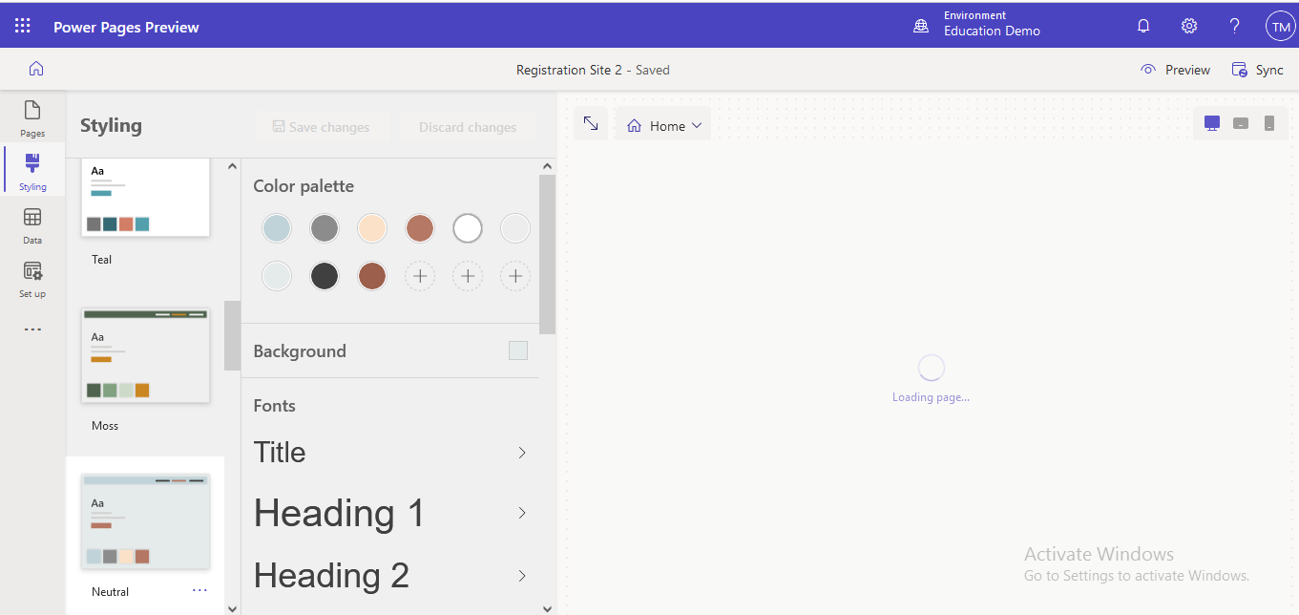Open the ellipsis icon below Set up
Screen dimensions: 1299x615
point(31,329)
